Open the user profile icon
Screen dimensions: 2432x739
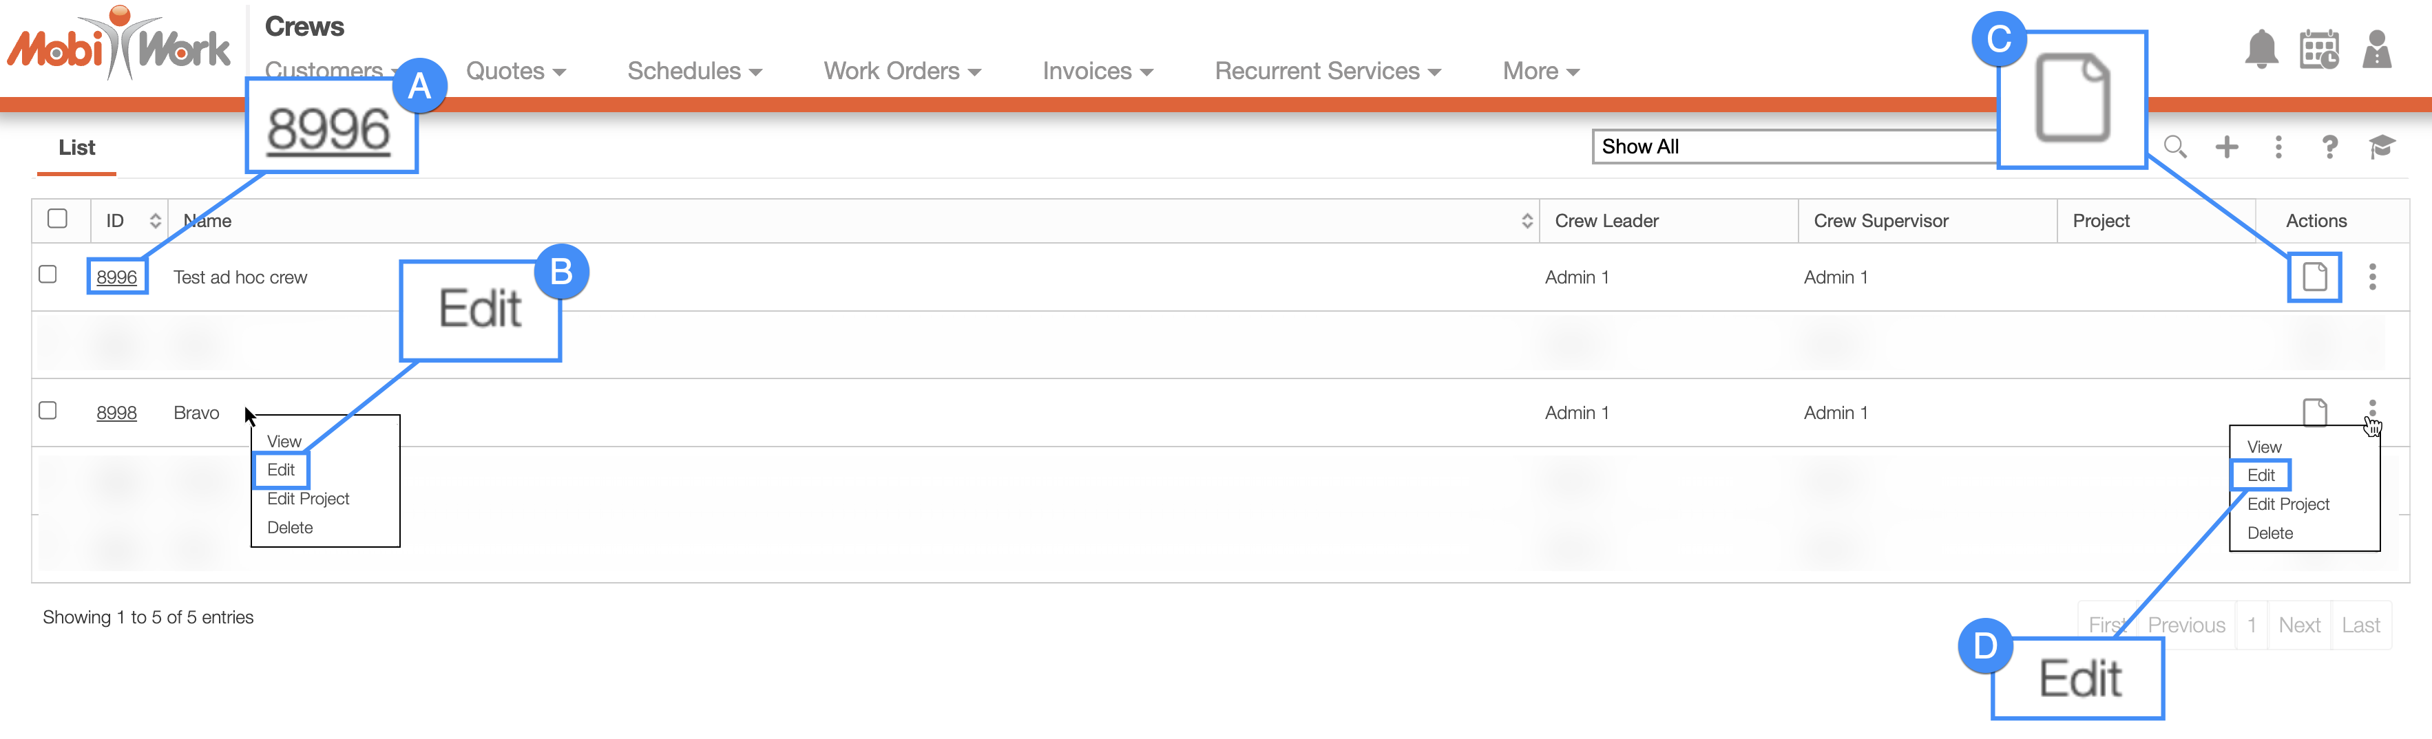[2376, 49]
